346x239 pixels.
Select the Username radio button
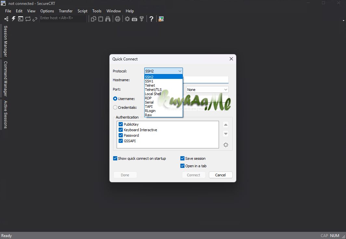point(115,98)
